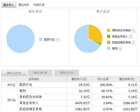This screenshot has height=112, width=140.
Task: Click the yellow 原料药及中间体 legend swatch
Action: pyautogui.click(x=108, y=30)
